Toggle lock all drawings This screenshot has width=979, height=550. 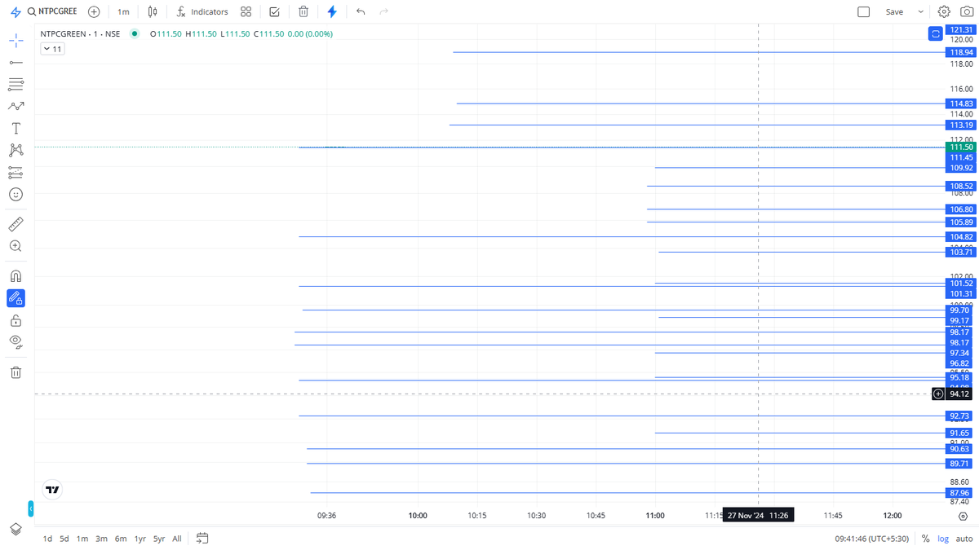16,320
